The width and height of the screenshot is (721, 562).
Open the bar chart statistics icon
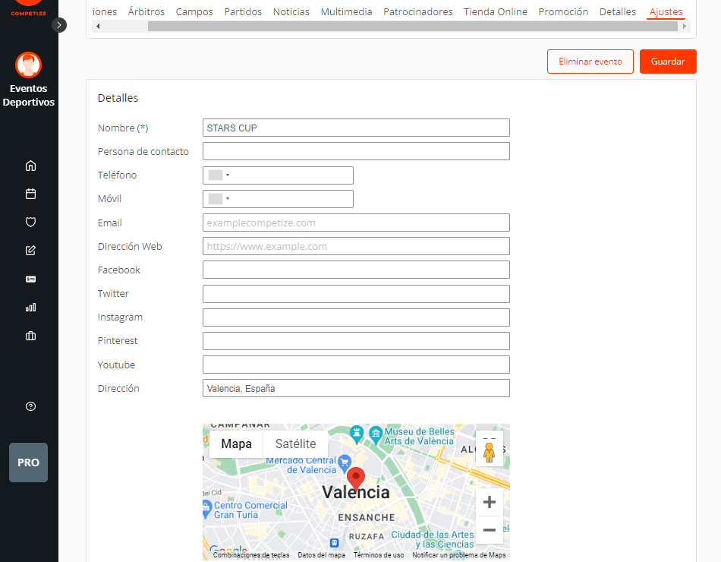point(30,308)
